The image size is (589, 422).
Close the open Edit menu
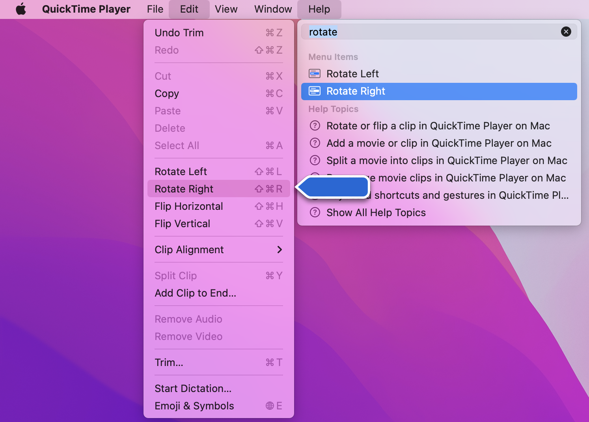[x=189, y=9]
